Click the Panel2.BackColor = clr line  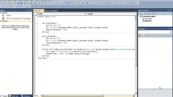pyautogui.click(x=56, y=43)
